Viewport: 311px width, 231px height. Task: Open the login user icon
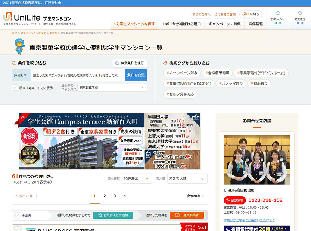coord(245,14)
